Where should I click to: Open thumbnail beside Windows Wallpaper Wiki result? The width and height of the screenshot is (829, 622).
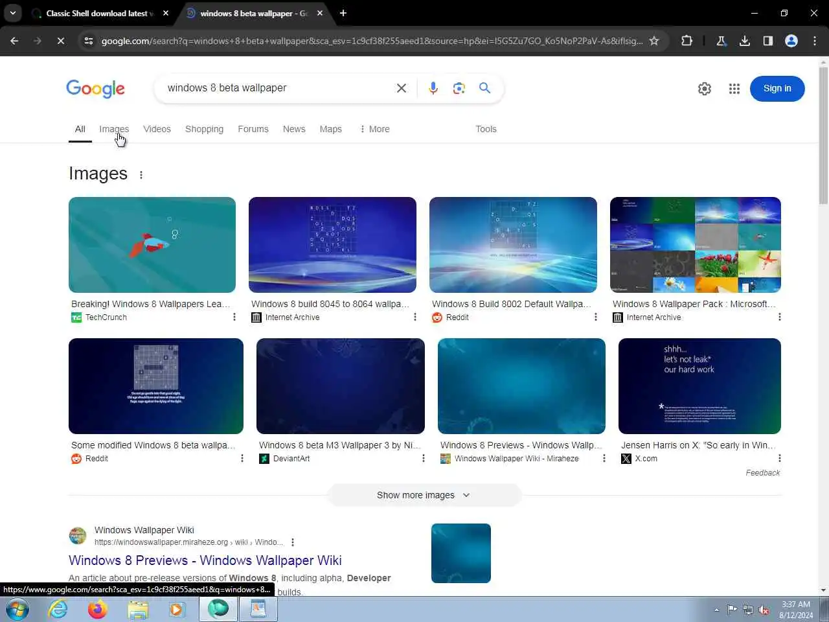[461, 553]
